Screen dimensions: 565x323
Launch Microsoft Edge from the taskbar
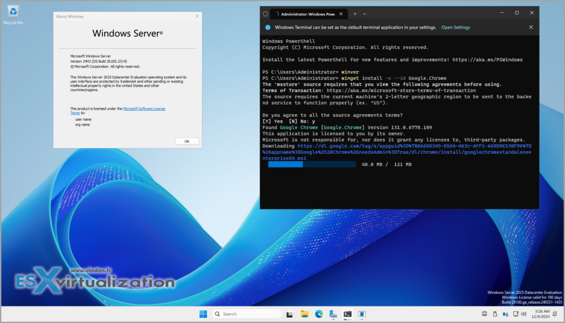(318, 314)
